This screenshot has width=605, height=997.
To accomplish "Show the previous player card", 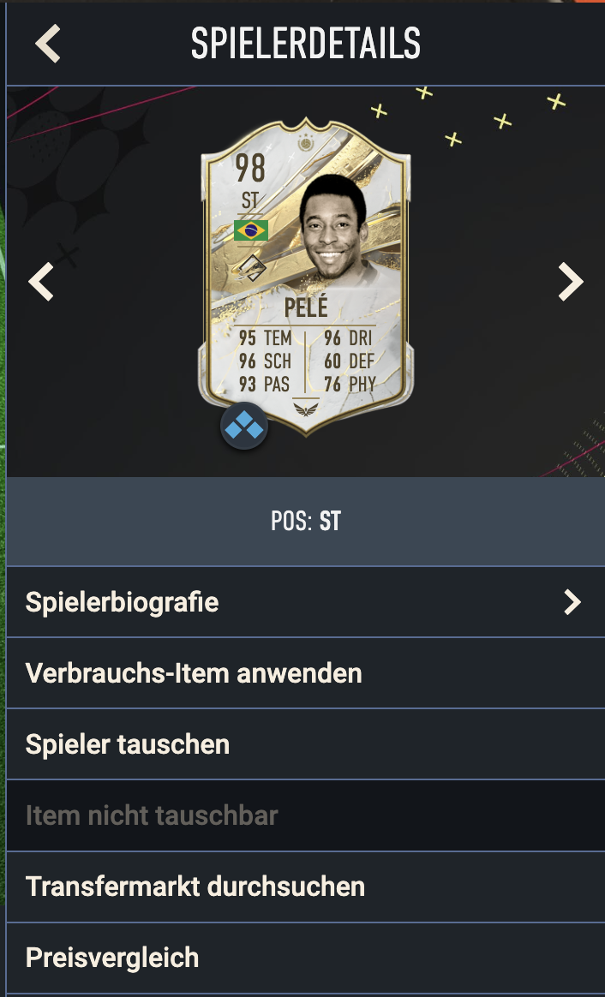I will pos(41,282).
